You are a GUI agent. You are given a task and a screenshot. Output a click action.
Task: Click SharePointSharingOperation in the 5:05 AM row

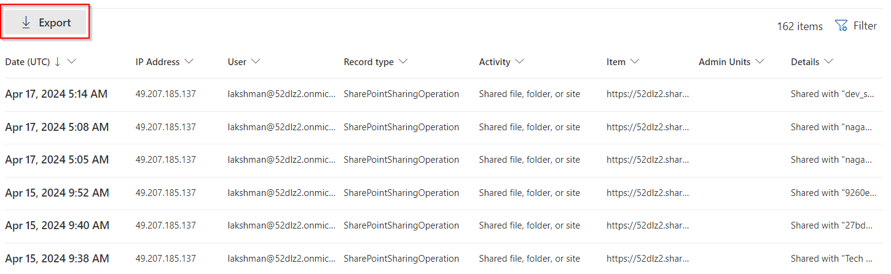click(401, 160)
